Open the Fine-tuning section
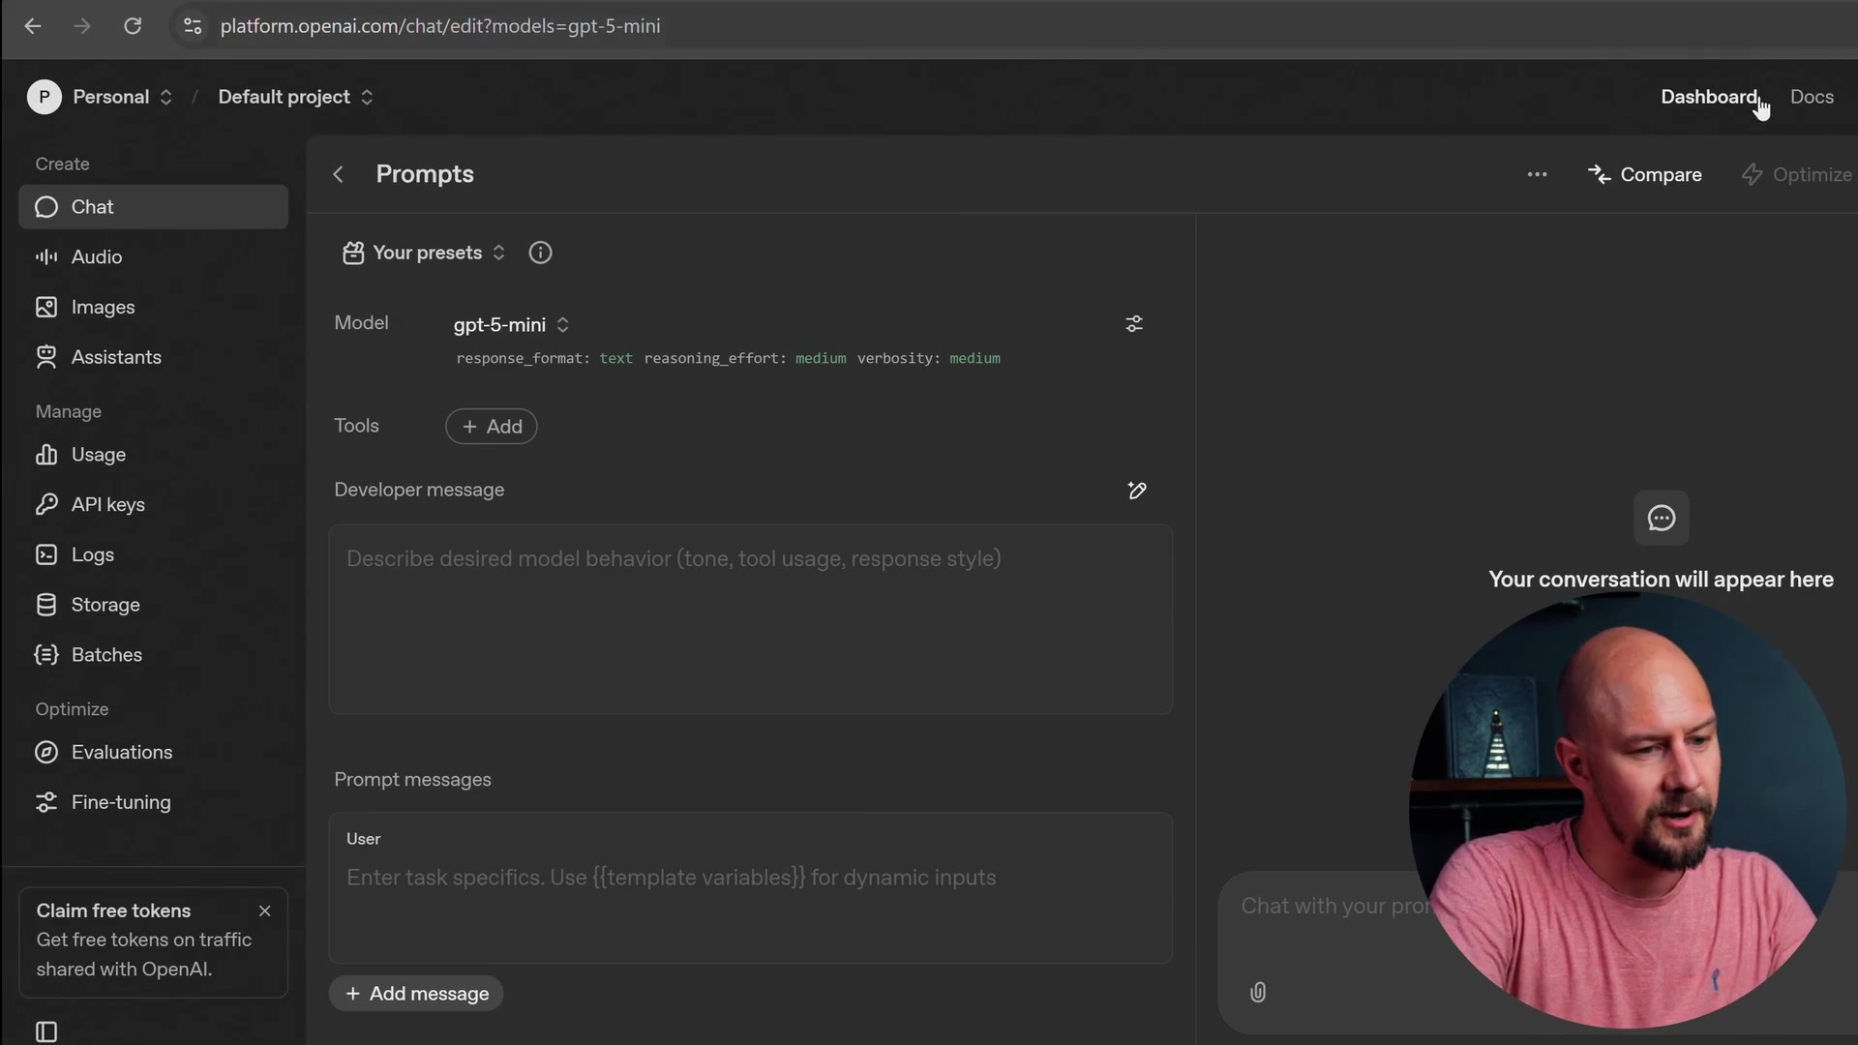This screenshot has height=1045, width=1858. click(x=121, y=802)
